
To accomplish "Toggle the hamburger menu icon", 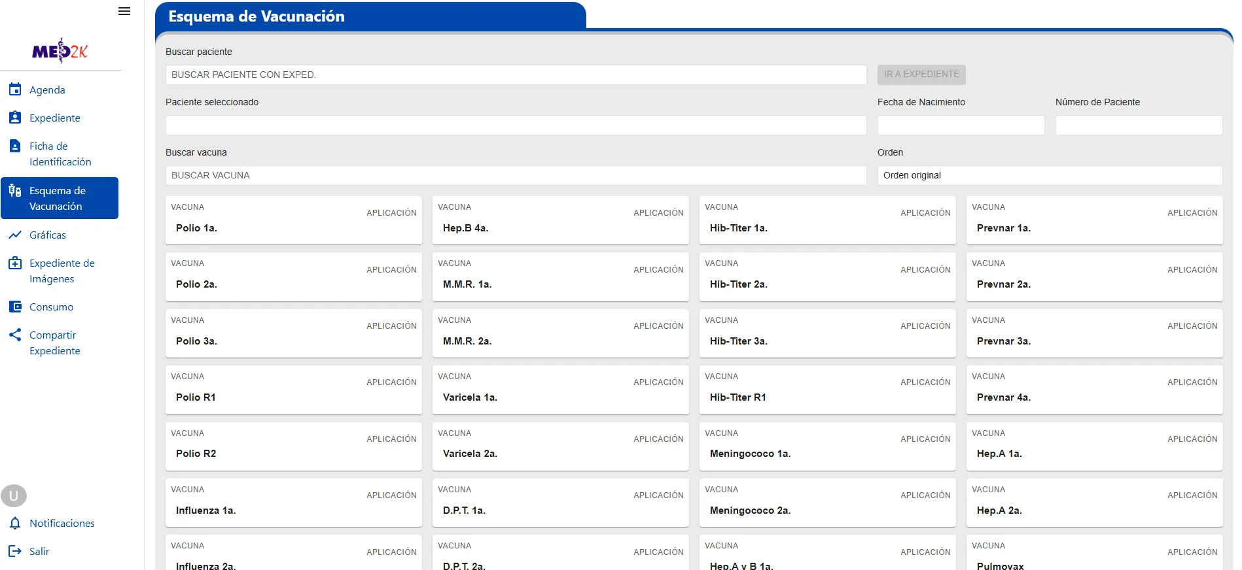I will click(x=124, y=11).
